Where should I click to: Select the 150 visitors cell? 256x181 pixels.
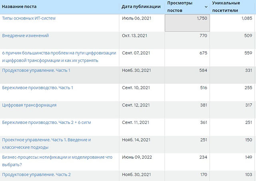pyautogui.click(x=232, y=145)
